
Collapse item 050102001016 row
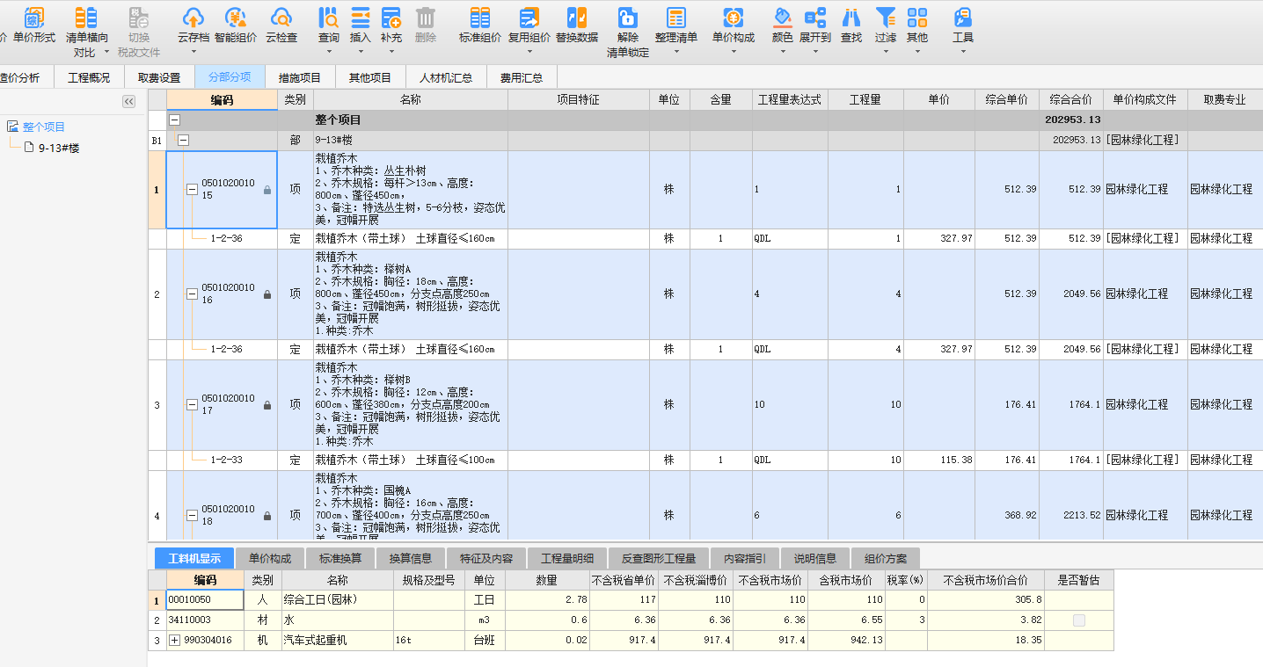point(192,294)
